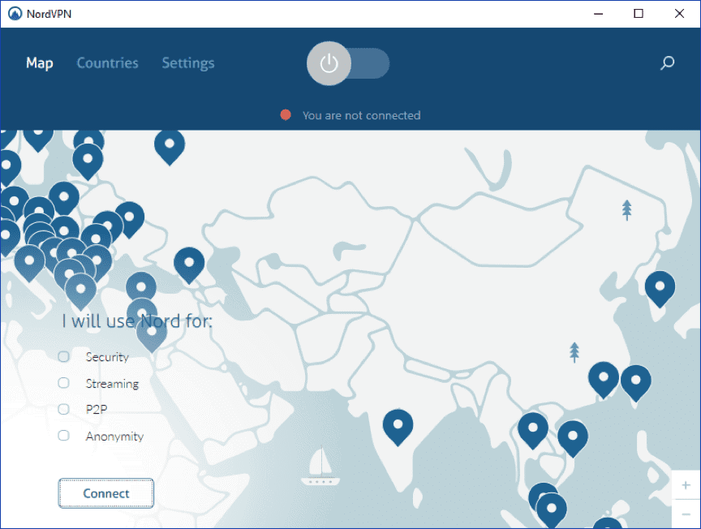This screenshot has height=529, width=701.
Task: Close the NordVPN window
Action: [x=679, y=14]
